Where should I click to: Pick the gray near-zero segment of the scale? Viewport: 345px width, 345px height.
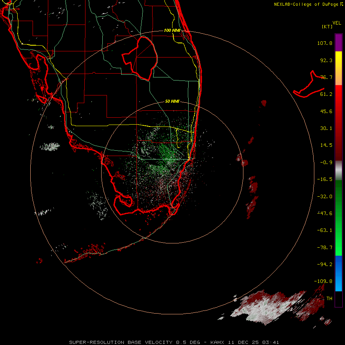tap(338, 171)
